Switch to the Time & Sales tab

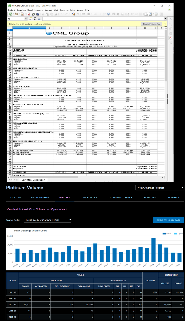point(89,197)
